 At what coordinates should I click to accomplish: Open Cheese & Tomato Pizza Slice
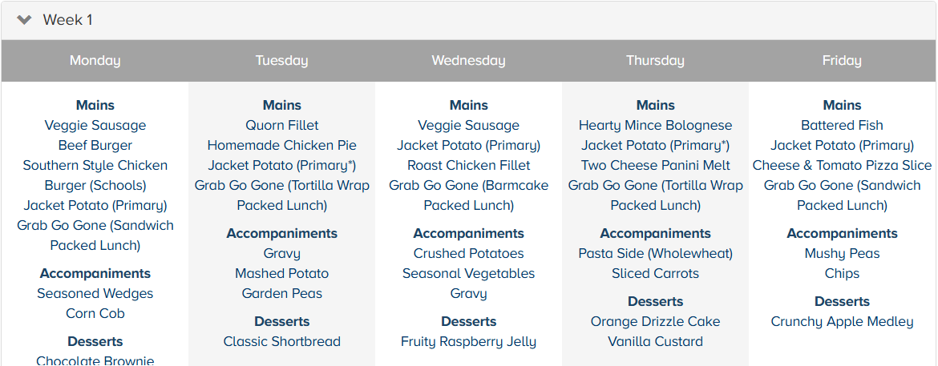842,166
